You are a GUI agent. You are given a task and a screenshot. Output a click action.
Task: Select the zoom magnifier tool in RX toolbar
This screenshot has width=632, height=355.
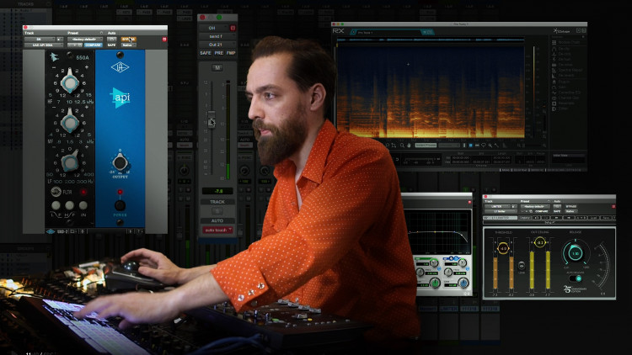tap(402, 146)
